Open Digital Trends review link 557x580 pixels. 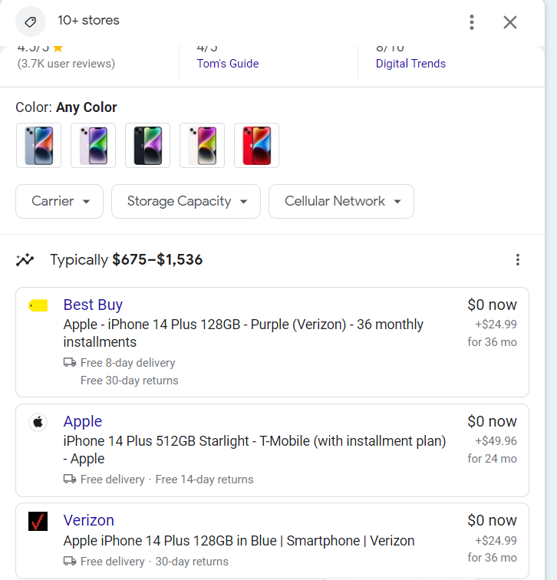coord(410,64)
